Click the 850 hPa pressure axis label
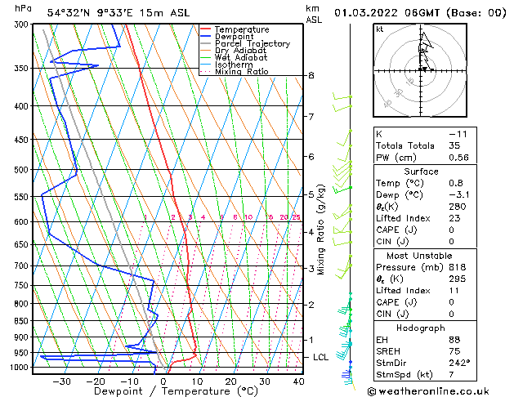This screenshot has height=397, width=514. (21, 321)
